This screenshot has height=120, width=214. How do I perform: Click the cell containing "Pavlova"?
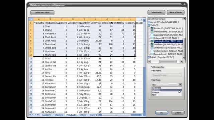coord(50,80)
